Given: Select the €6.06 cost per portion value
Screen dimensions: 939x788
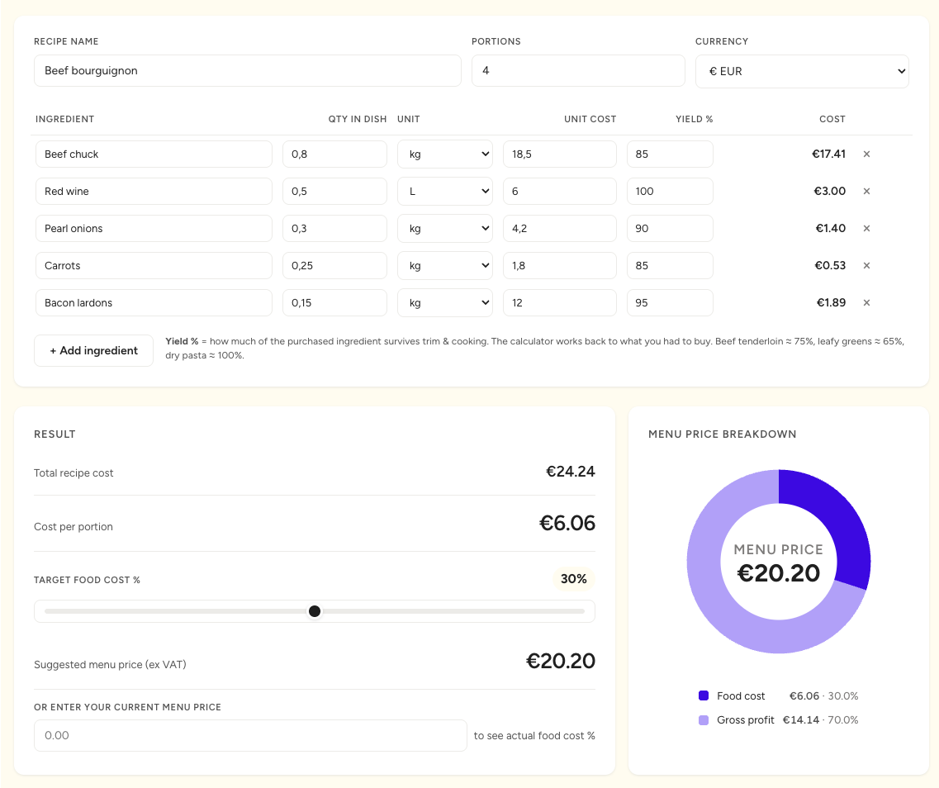Looking at the screenshot, I should 567,523.
